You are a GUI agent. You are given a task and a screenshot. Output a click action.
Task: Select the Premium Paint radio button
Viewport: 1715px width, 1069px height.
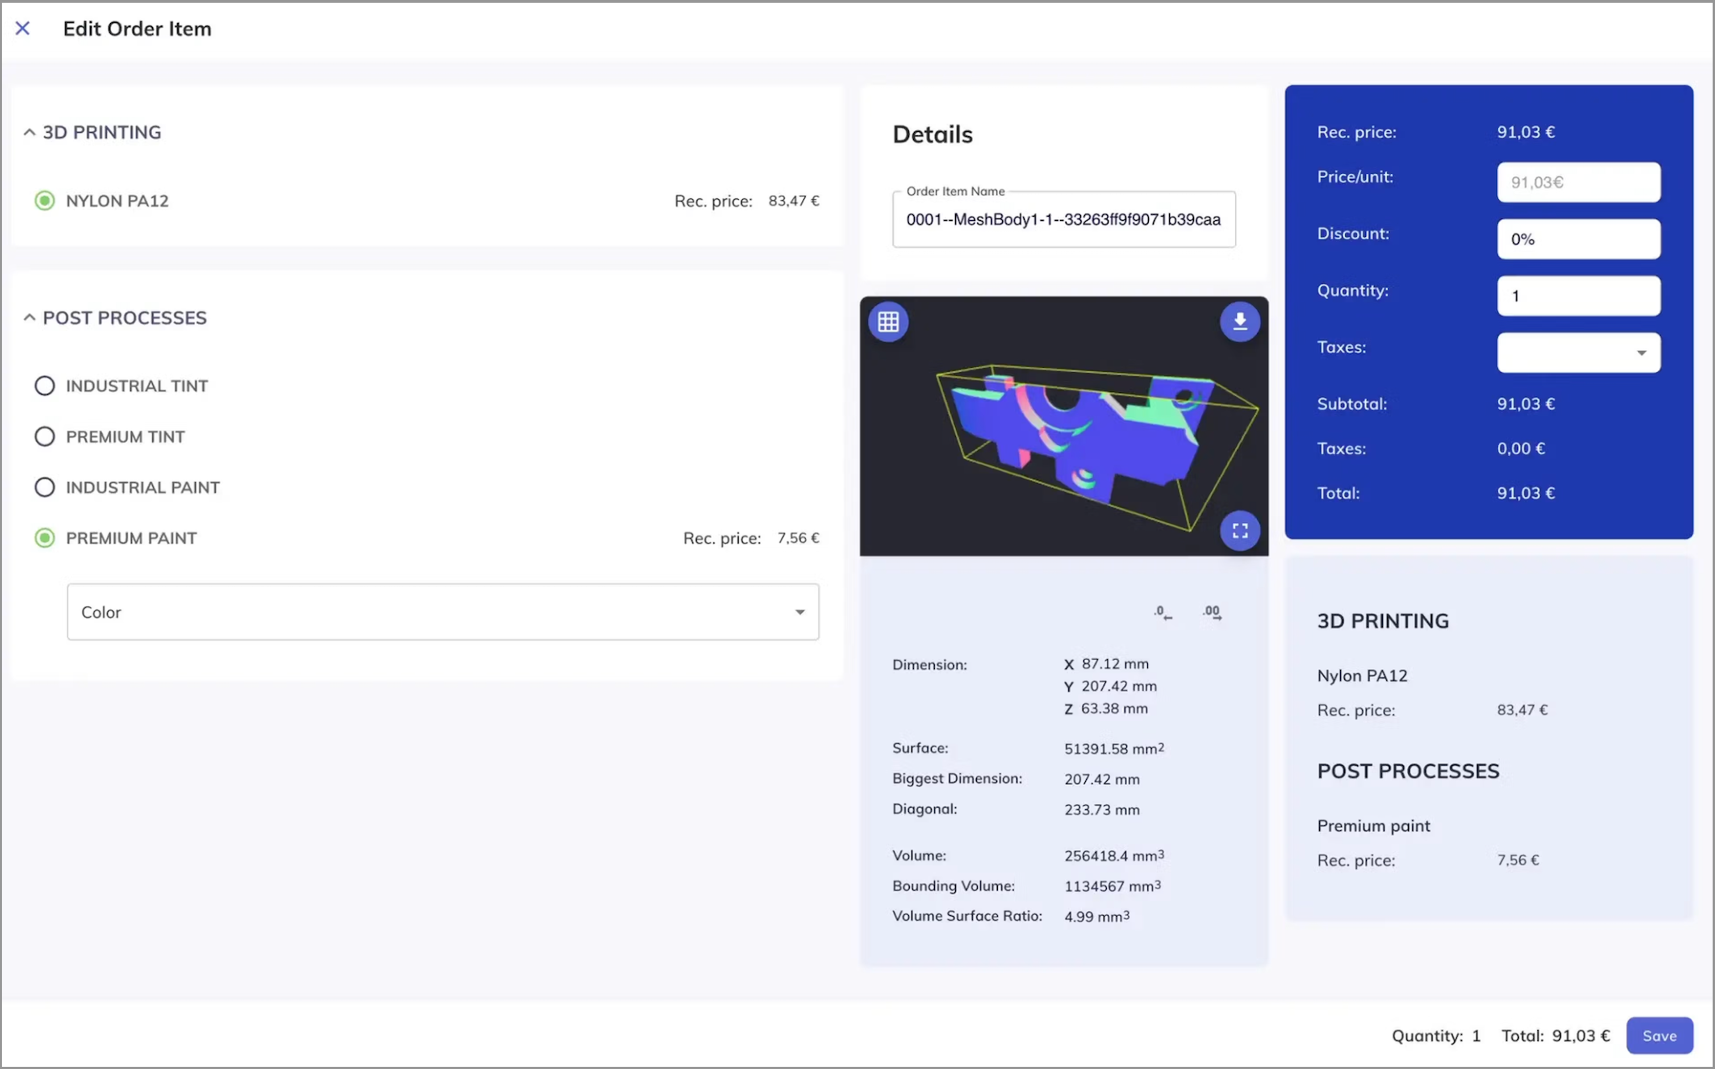[45, 538]
